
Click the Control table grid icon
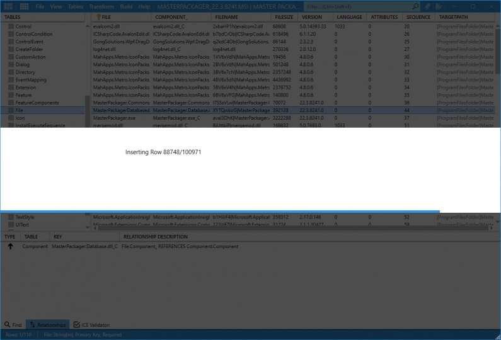[11, 27]
